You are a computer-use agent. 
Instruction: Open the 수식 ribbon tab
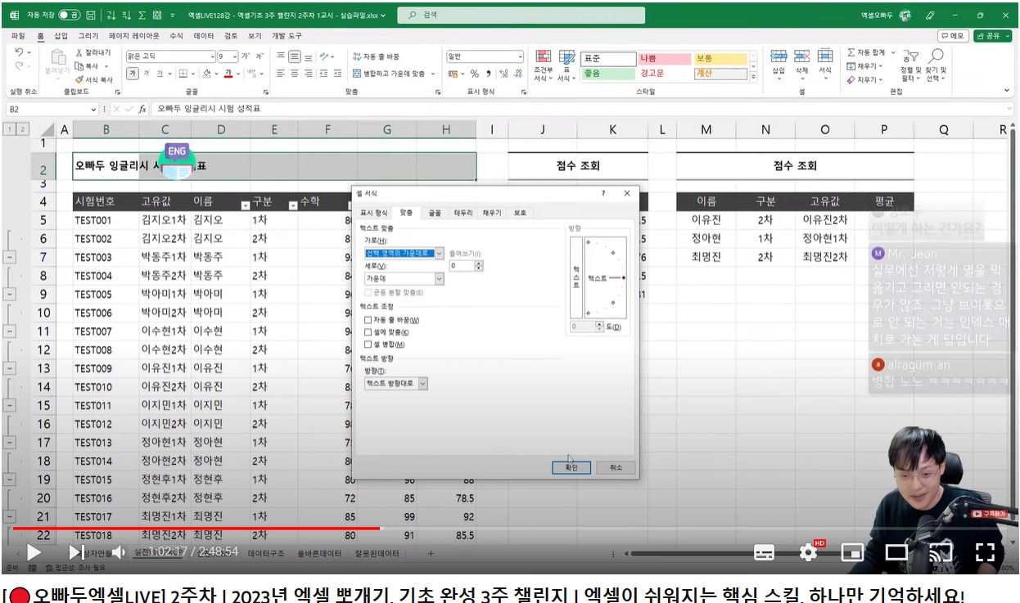176,36
